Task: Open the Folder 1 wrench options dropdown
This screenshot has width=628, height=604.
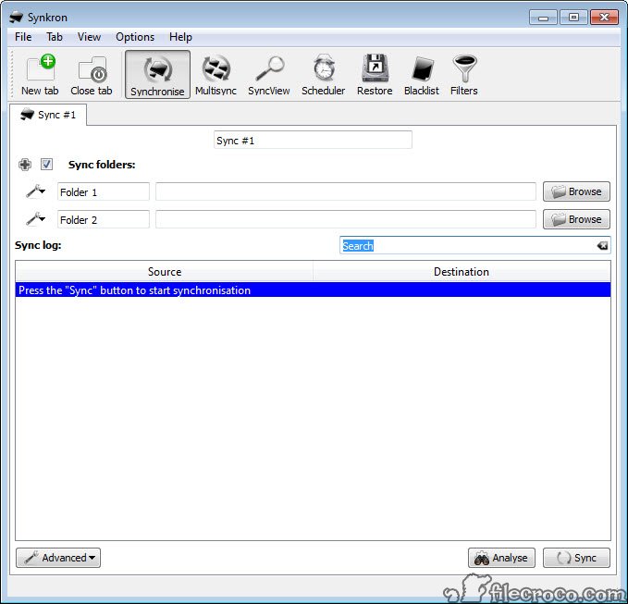Action: click(36, 191)
